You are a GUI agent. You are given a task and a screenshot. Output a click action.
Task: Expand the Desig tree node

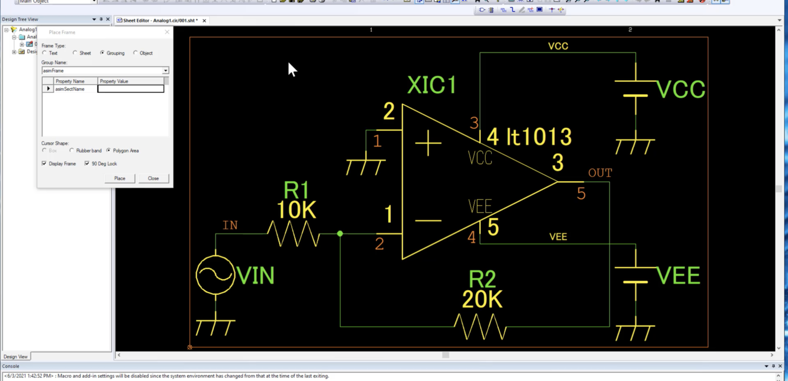[14, 52]
